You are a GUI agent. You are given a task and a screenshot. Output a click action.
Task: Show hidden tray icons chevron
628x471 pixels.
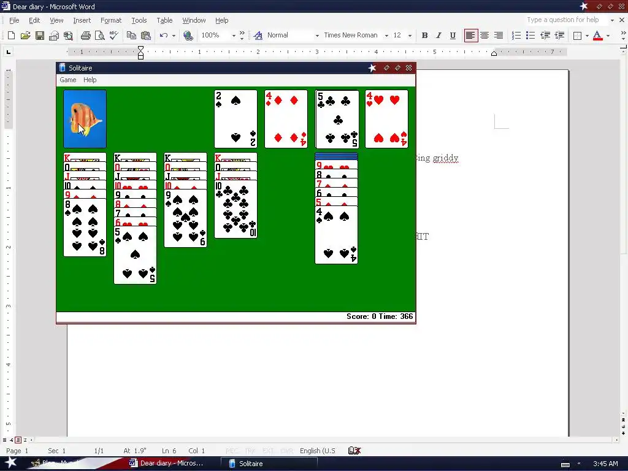click(579, 464)
